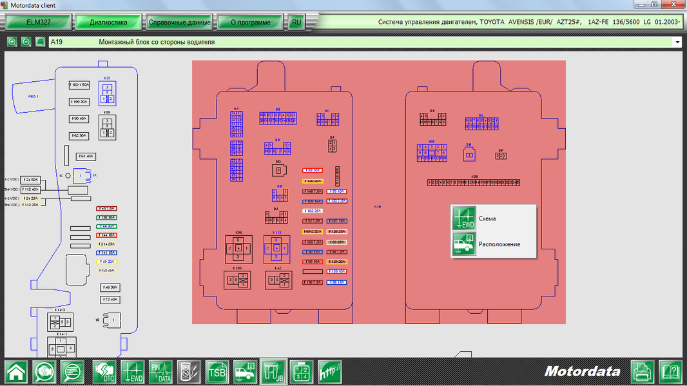The height and width of the screenshot is (386, 687).
Task: Open the multimeter test icon
Action: [188, 372]
